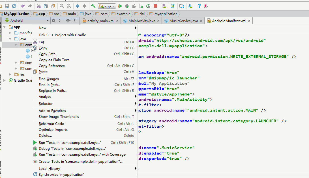Collapse the java folder in project tree
This screenshot has width=309, height=178.
click(x=10, y=39)
